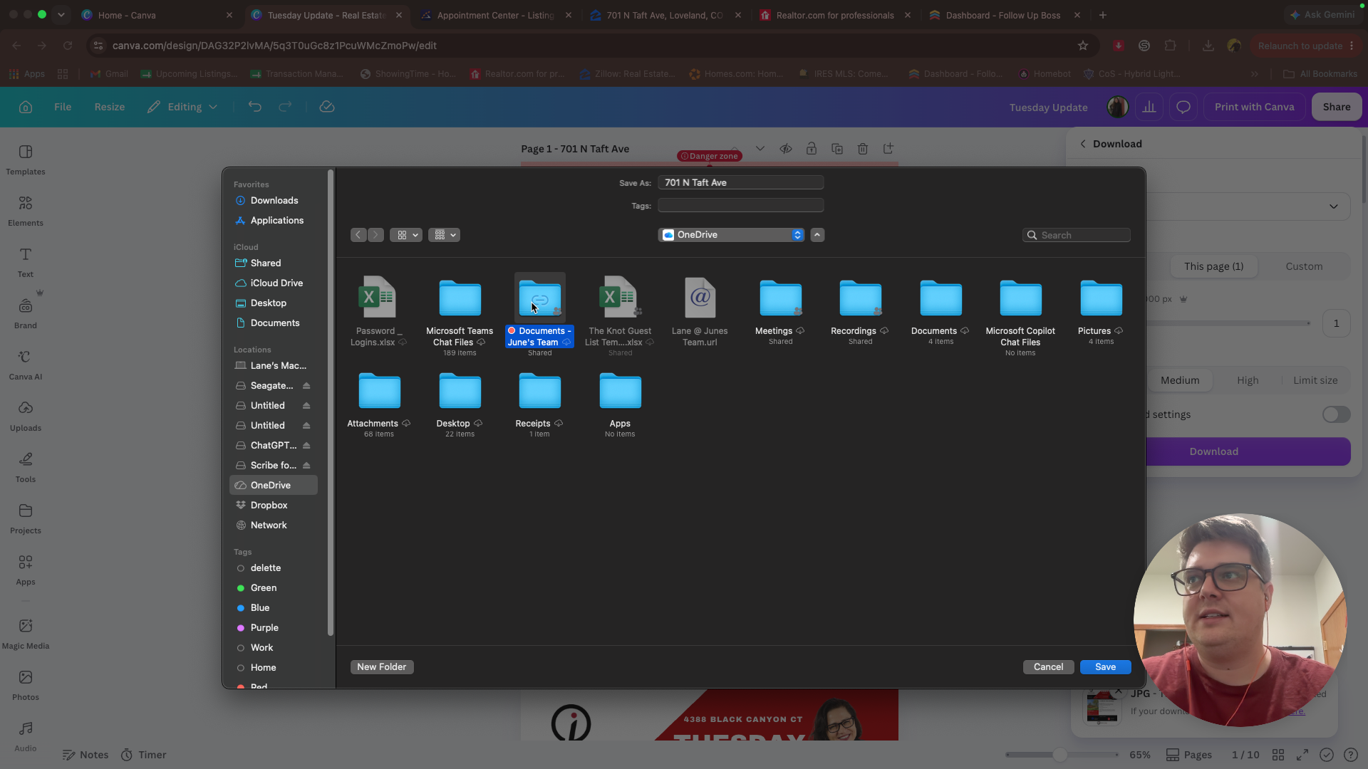Open the grouping options dropdown
The width and height of the screenshot is (1368, 769).
click(444, 235)
